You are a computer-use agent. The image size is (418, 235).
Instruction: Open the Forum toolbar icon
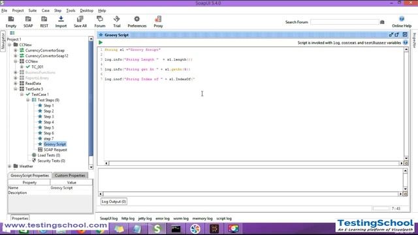click(x=100, y=22)
